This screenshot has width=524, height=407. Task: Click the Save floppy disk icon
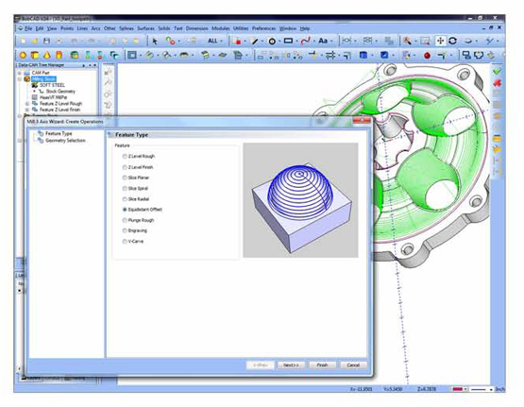tap(46, 41)
